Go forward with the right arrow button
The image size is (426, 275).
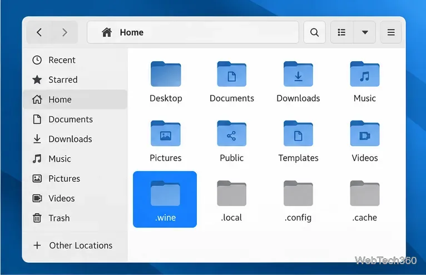coord(65,32)
